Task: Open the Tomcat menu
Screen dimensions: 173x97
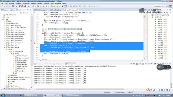Action: [46, 4]
